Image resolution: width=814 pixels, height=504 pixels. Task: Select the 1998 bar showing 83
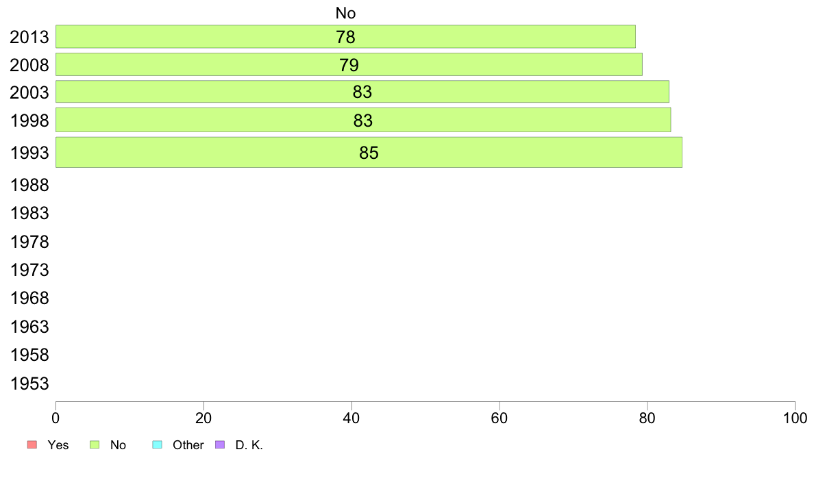click(x=363, y=120)
